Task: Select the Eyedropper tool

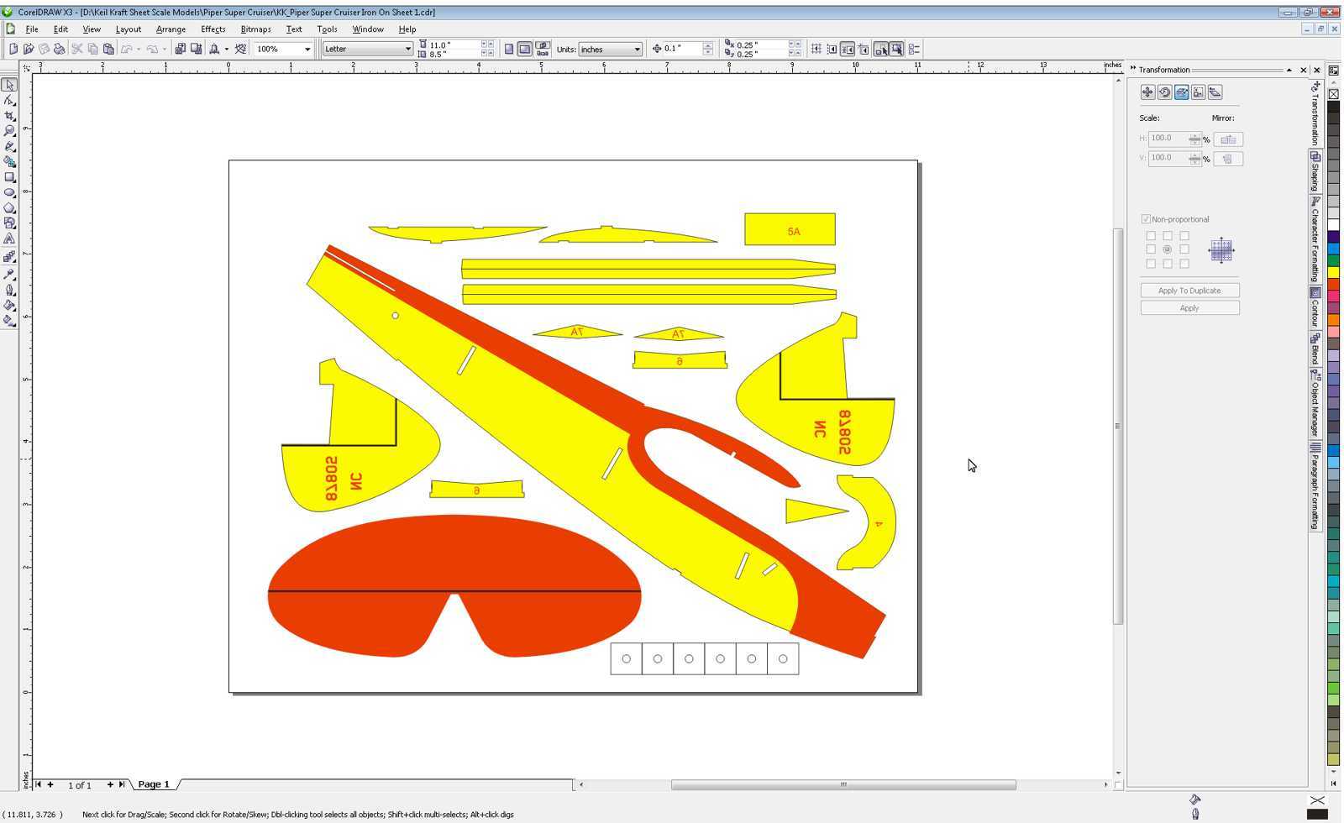Action: (9, 274)
